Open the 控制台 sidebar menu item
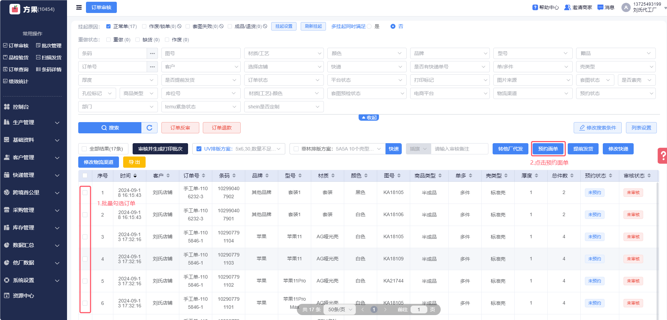The width and height of the screenshot is (667, 320). (21, 107)
